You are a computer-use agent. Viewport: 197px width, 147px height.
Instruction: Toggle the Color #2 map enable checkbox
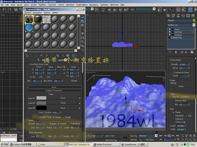[x=79, y=103]
